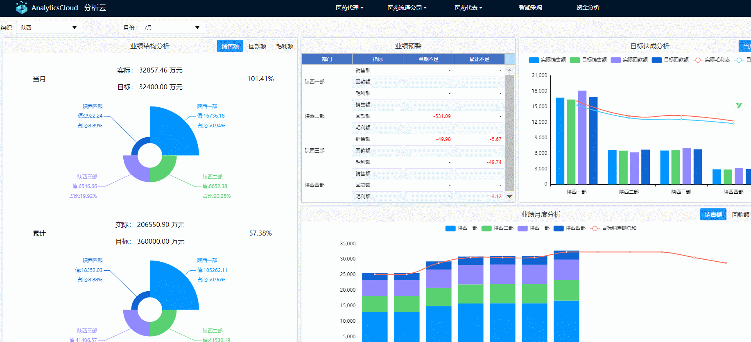Screen dimensions: 751x342
Task: Click the 目标销售额总和 line legend marker
Action: [595, 229]
